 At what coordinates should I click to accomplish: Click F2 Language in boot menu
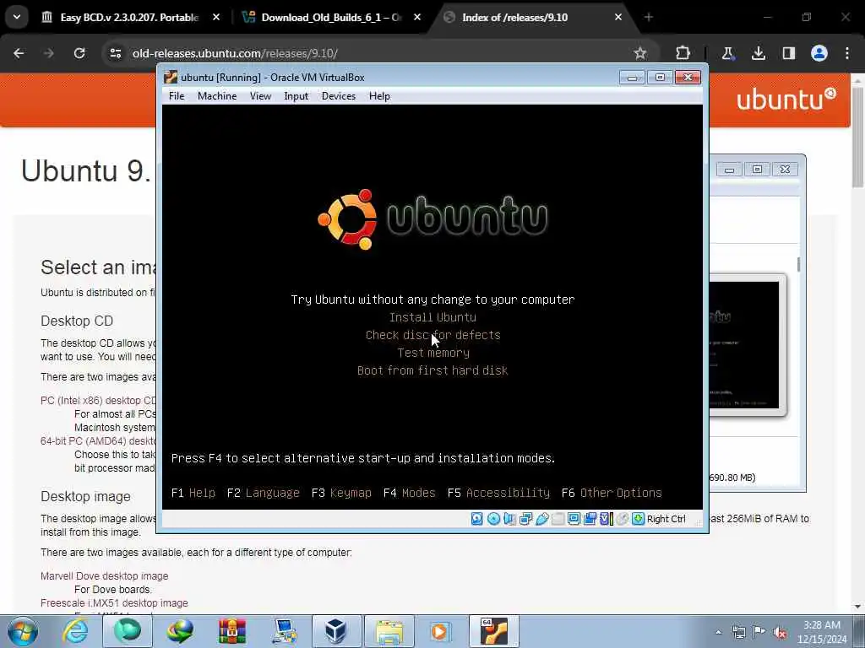pyautogui.click(x=264, y=493)
